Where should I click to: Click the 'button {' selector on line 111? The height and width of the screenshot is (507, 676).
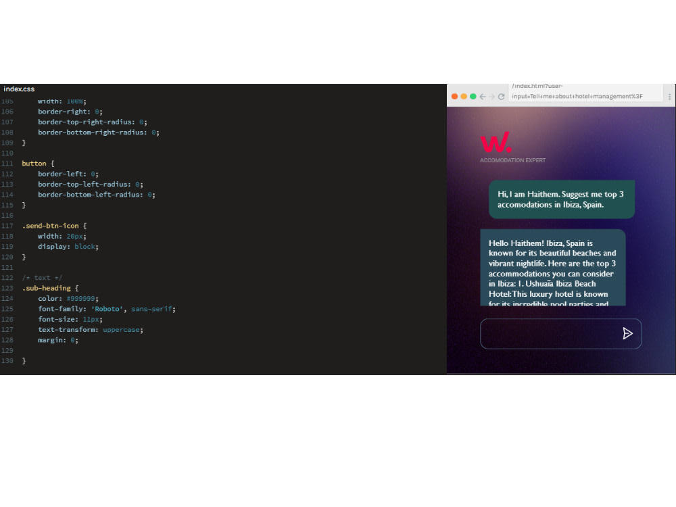click(38, 164)
